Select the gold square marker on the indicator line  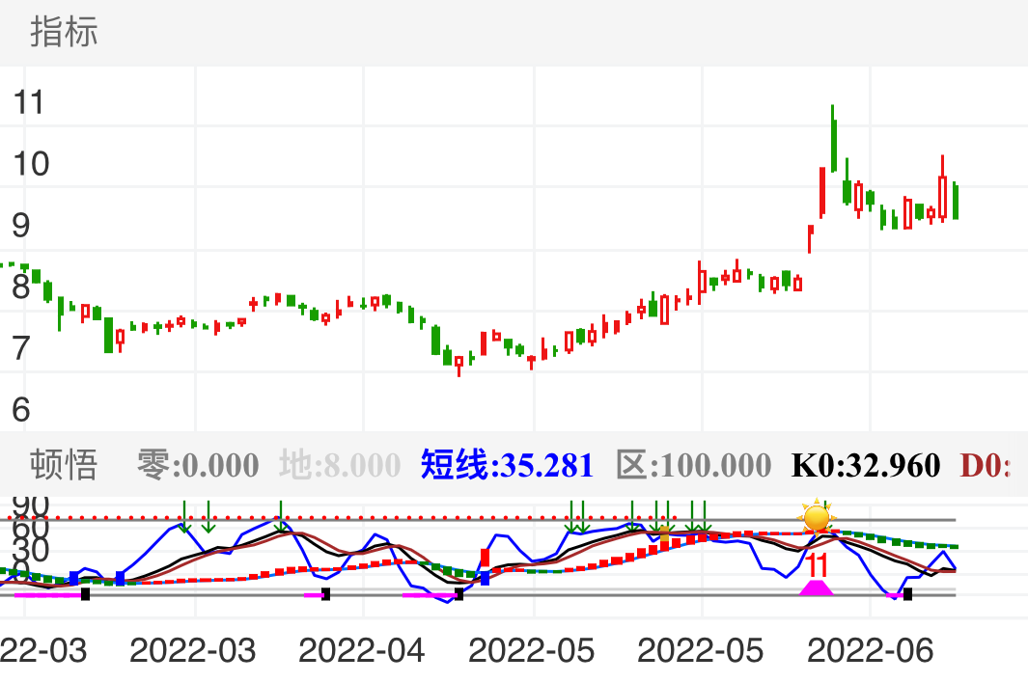click(x=664, y=533)
